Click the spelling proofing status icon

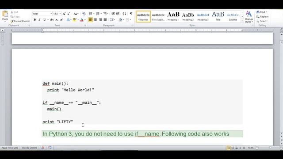(x=42, y=148)
